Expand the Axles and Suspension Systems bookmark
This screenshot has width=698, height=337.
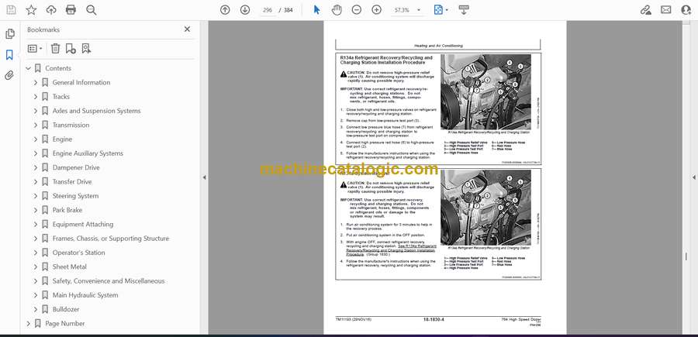point(36,111)
